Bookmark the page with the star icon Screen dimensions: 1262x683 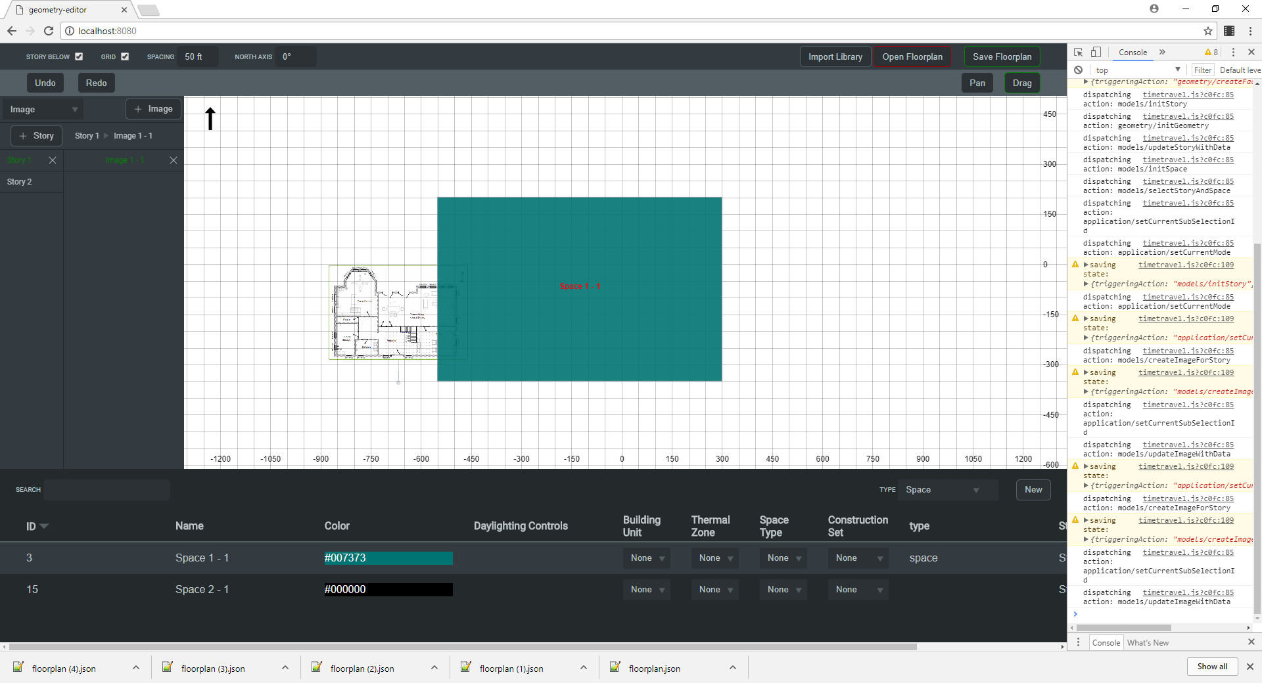pyautogui.click(x=1208, y=31)
